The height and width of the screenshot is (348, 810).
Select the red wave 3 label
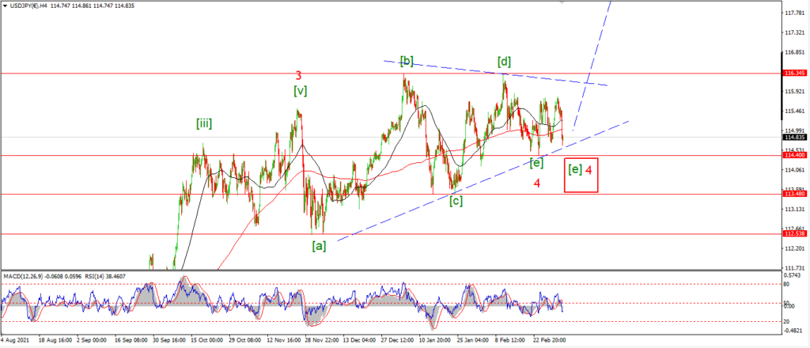(x=298, y=76)
